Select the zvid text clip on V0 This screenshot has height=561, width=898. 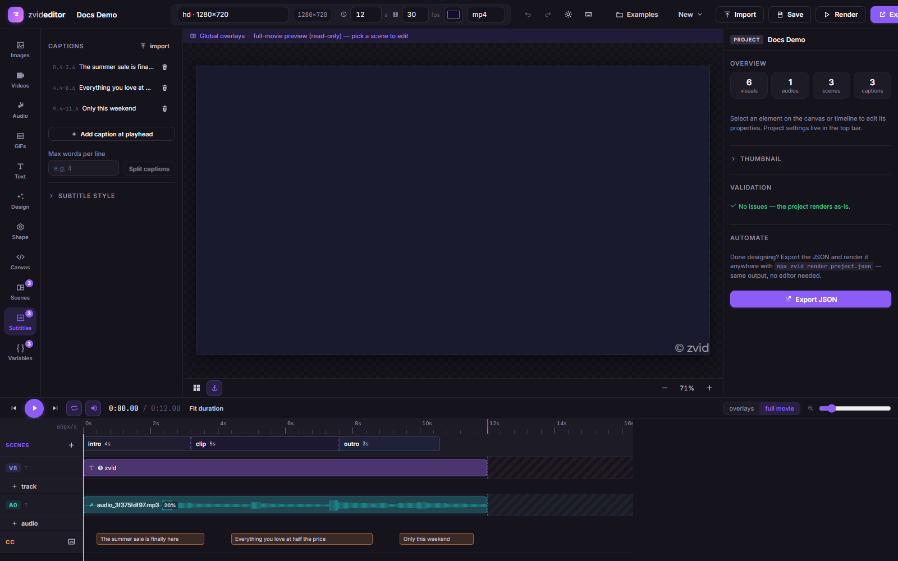tap(285, 468)
